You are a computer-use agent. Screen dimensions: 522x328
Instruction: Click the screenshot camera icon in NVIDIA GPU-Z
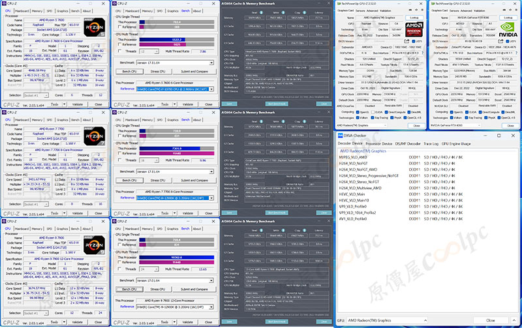coord(504,10)
